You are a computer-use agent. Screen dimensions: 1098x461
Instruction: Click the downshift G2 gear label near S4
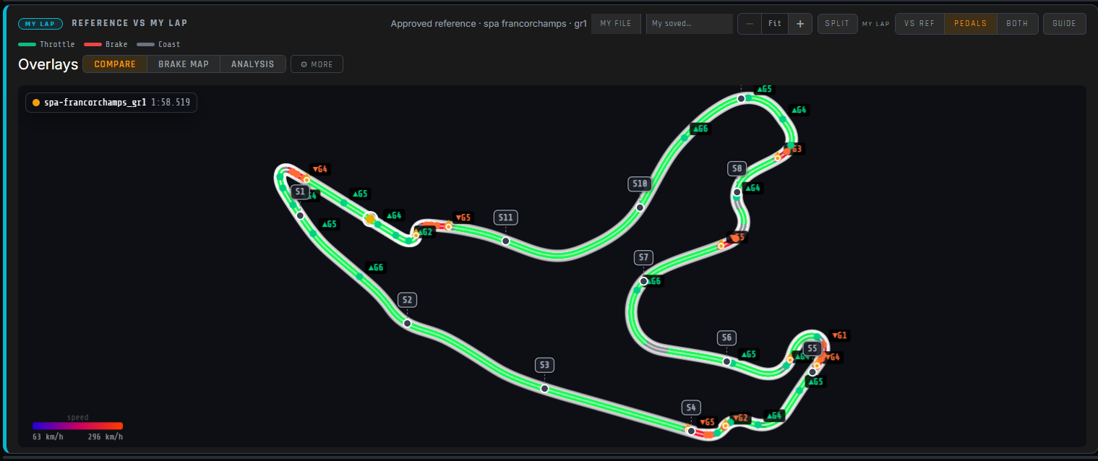coord(740,418)
